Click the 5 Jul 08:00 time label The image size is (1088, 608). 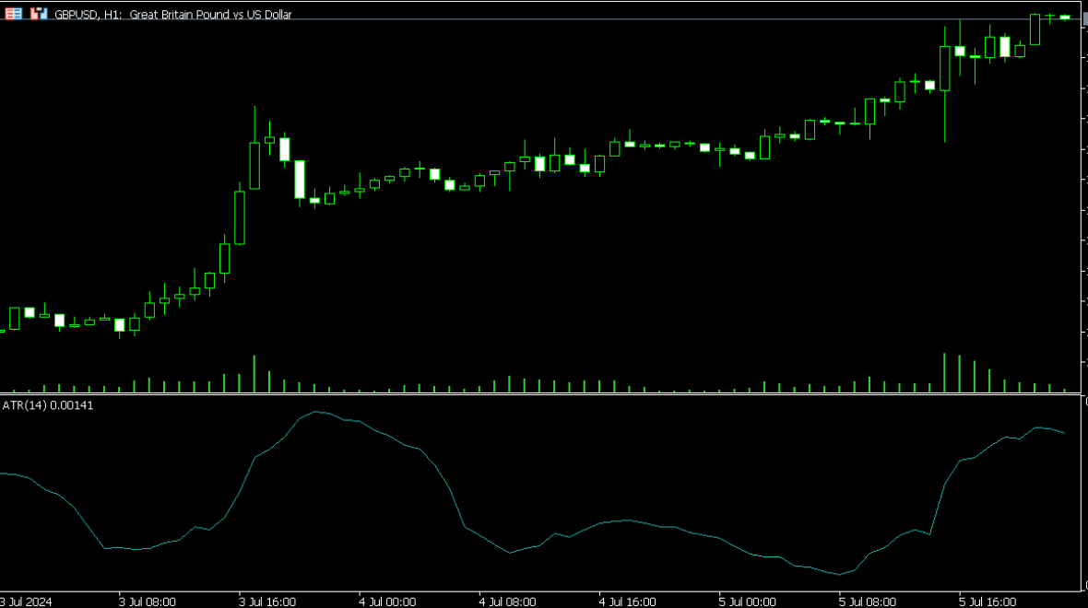click(x=868, y=602)
